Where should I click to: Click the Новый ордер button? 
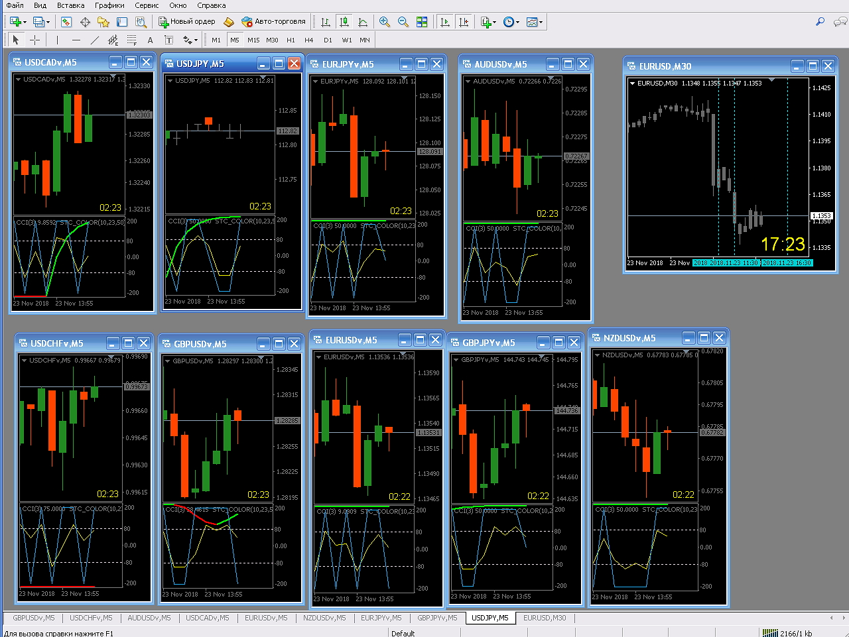tap(187, 22)
